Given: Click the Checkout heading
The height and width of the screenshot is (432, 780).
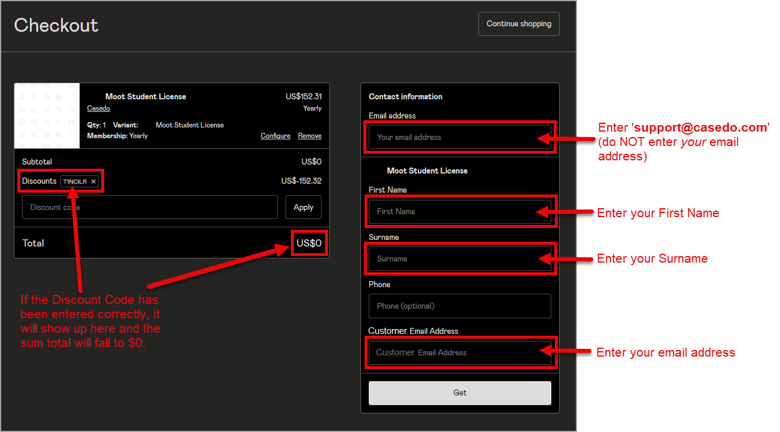Looking at the screenshot, I should point(56,25).
